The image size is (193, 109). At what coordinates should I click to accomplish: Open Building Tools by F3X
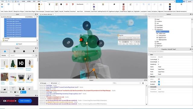pyautogui.click(x=103, y=4)
